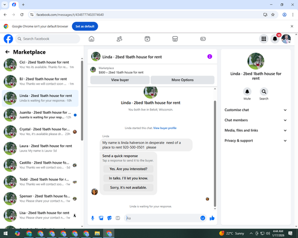This screenshot has width=298, height=238.
Task: Open the Chrome profile icon in toolbar
Action: [284, 15]
